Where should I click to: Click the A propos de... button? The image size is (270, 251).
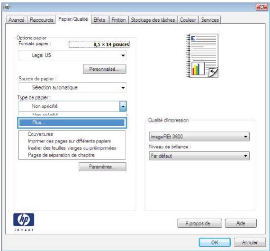click(x=200, y=223)
